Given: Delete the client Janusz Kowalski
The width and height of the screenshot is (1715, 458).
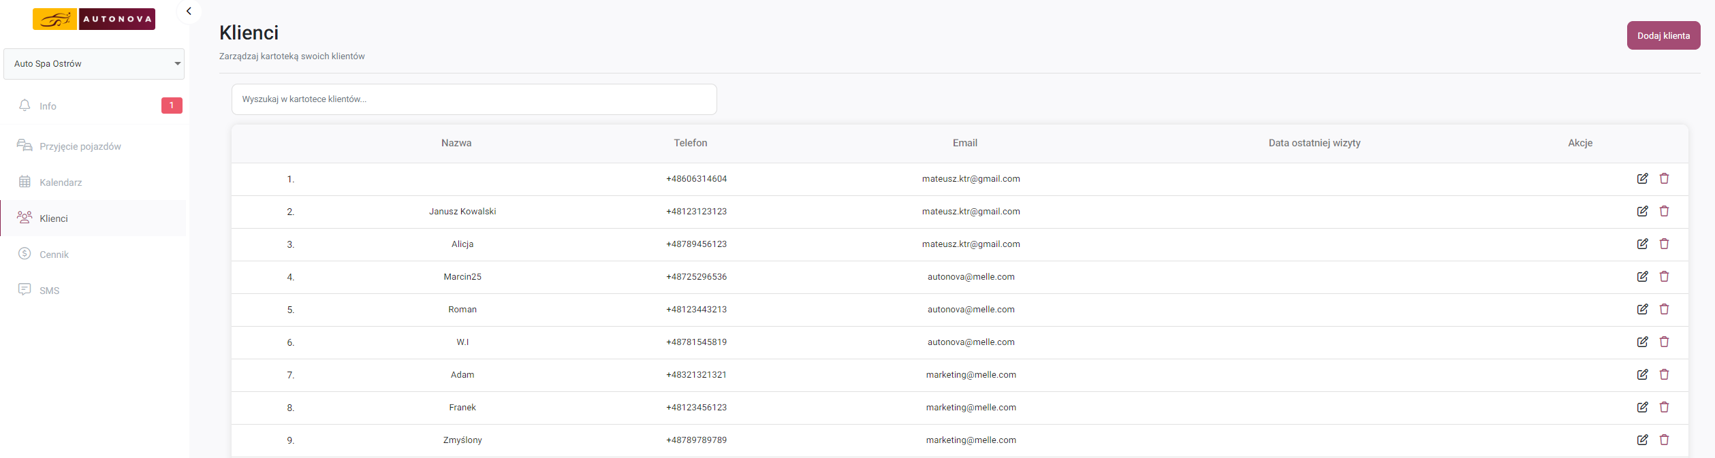Looking at the screenshot, I should pyautogui.click(x=1664, y=211).
